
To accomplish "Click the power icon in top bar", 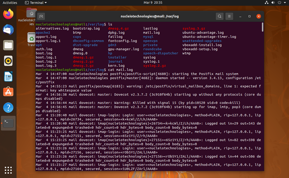I will tap(280, 3).
